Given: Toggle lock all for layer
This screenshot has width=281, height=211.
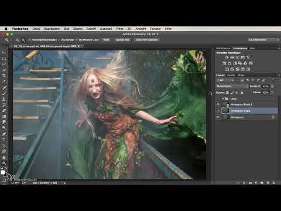Looking at the screenshot, I should [x=242, y=93].
